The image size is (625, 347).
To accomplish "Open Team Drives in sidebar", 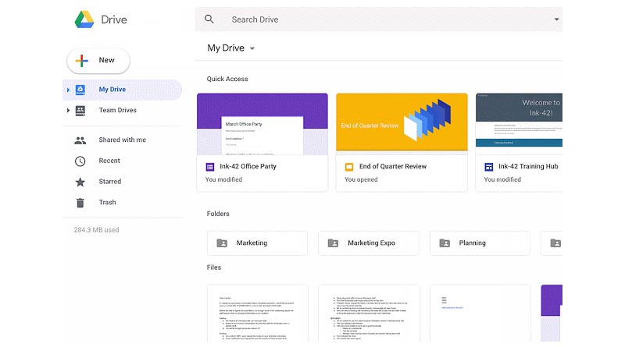I will click(122, 110).
